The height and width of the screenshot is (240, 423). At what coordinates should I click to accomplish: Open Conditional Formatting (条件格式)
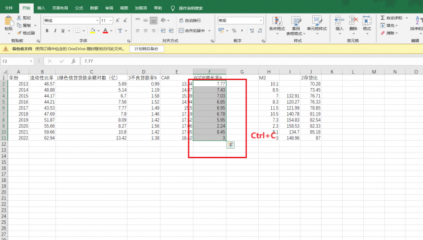277,25
